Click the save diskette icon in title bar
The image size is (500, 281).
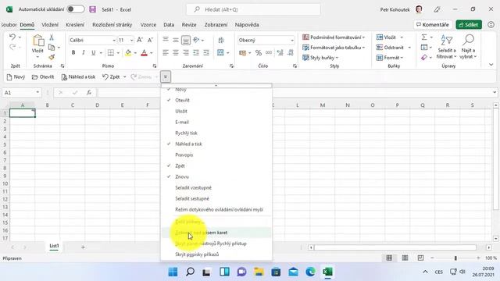93,9
